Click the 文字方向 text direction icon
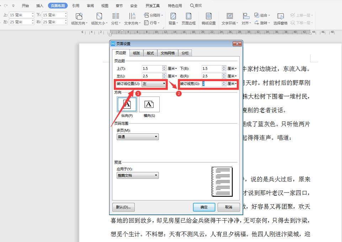The image size is (342, 242). pos(132,16)
